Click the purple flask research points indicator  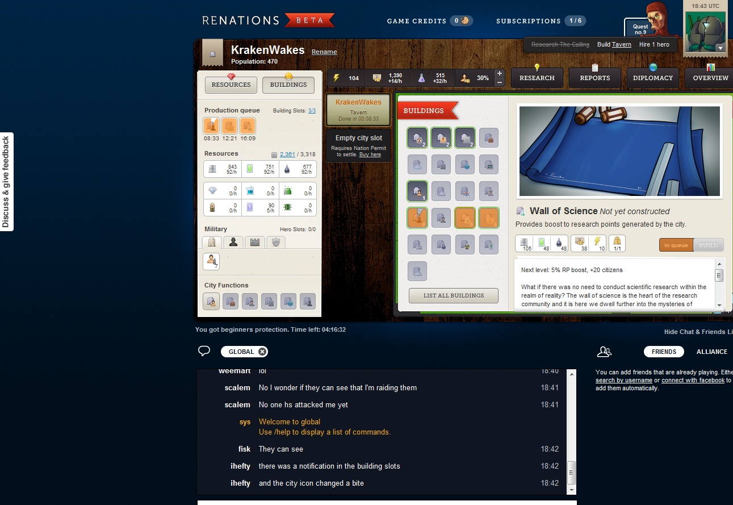[x=432, y=78]
